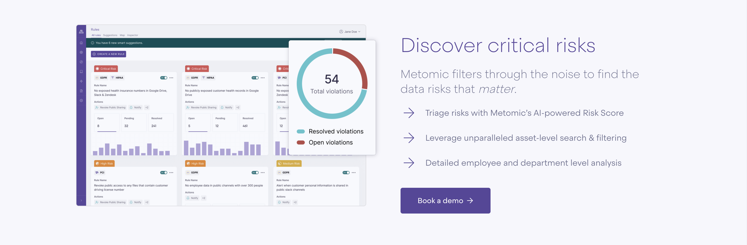Click the user avatar icon beside Jane Doe

(341, 32)
